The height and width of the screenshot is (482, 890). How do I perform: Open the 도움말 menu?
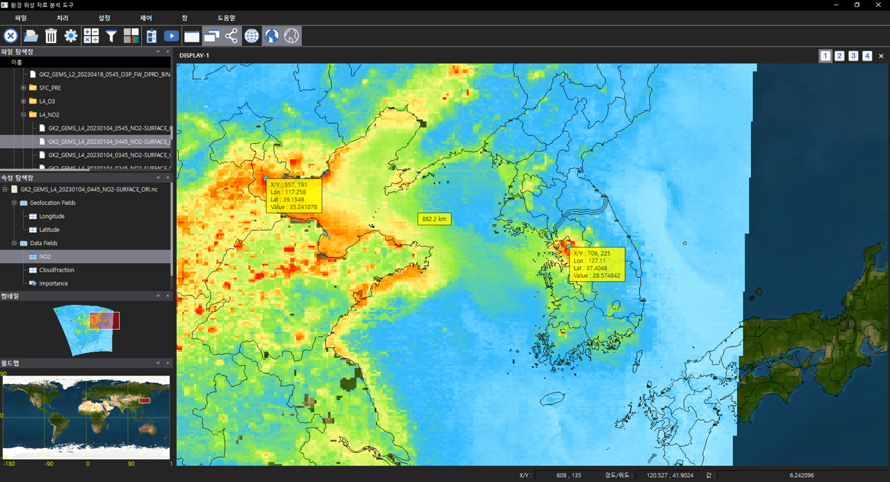226,18
